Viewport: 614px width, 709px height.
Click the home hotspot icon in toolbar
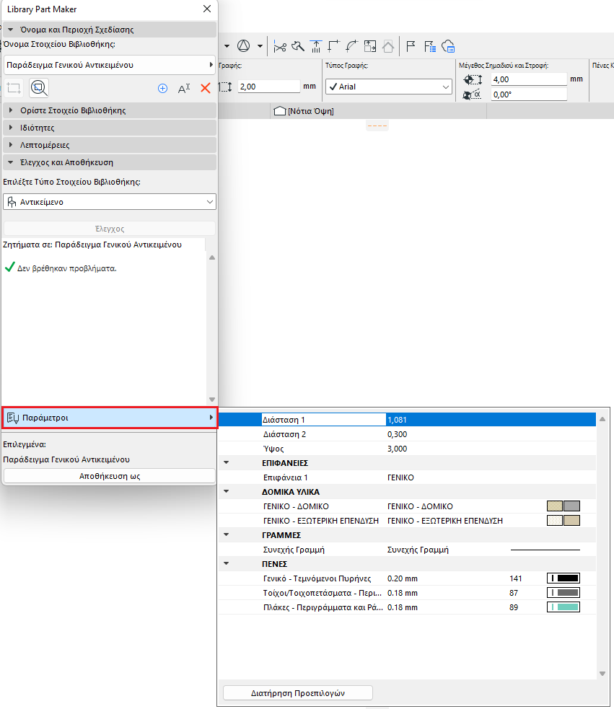point(387,46)
